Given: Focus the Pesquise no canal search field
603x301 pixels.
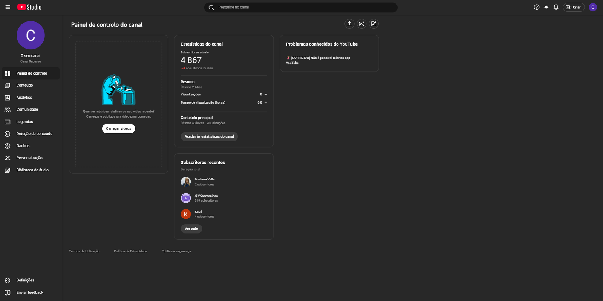Looking at the screenshot, I should pos(301,7).
